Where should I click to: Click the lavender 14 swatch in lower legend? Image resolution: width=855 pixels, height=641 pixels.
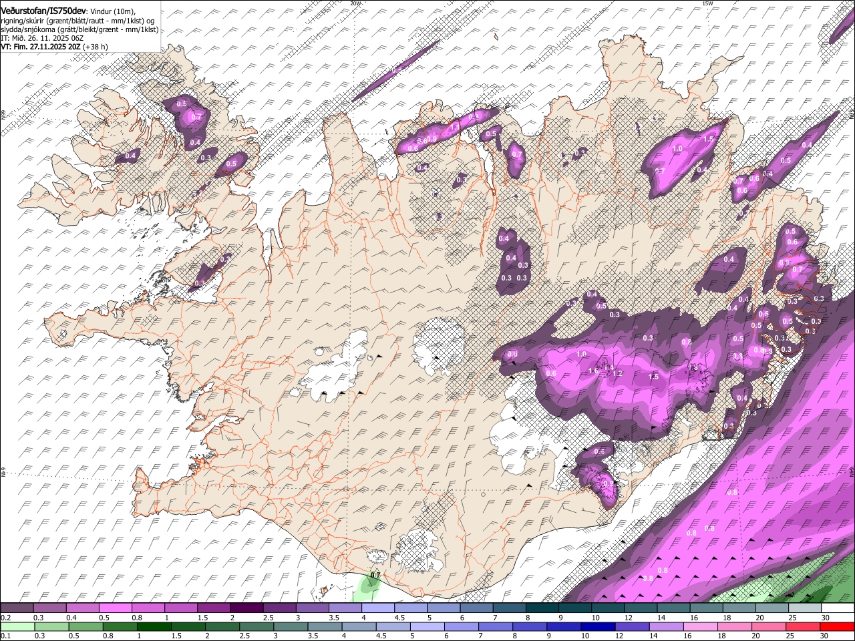(x=667, y=626)
